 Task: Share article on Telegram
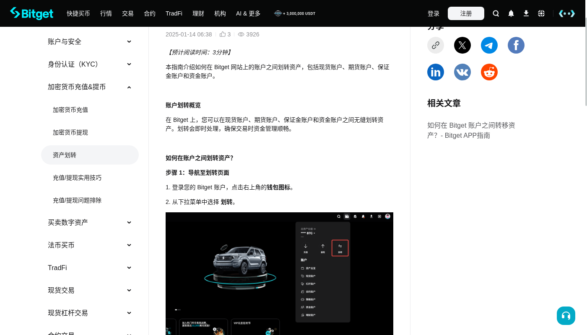tap(489, 45)
